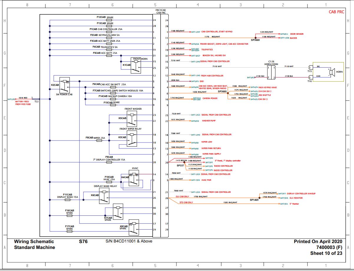Click the TELEMATICS destination label
Screen dimensions: 354x271
[x=207, y=50]
